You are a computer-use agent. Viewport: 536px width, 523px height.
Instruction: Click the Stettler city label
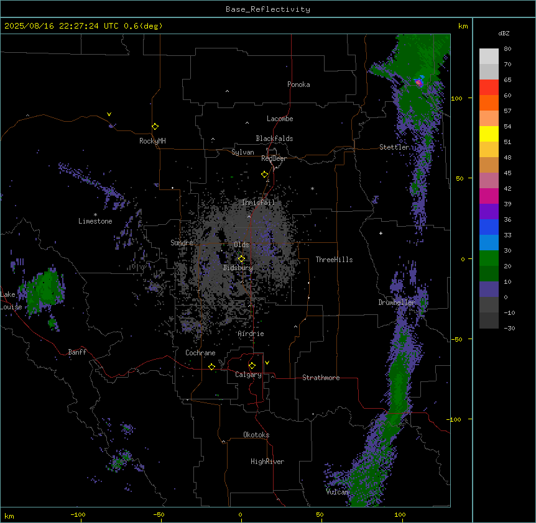click(394, 147)
